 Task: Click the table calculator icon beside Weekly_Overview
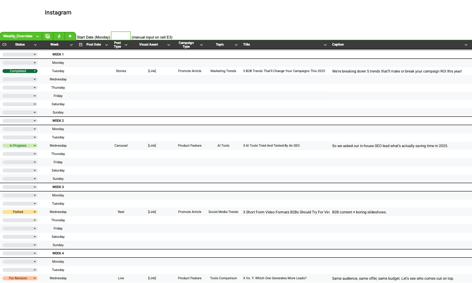pyautogui.click(x=48, y=36)
